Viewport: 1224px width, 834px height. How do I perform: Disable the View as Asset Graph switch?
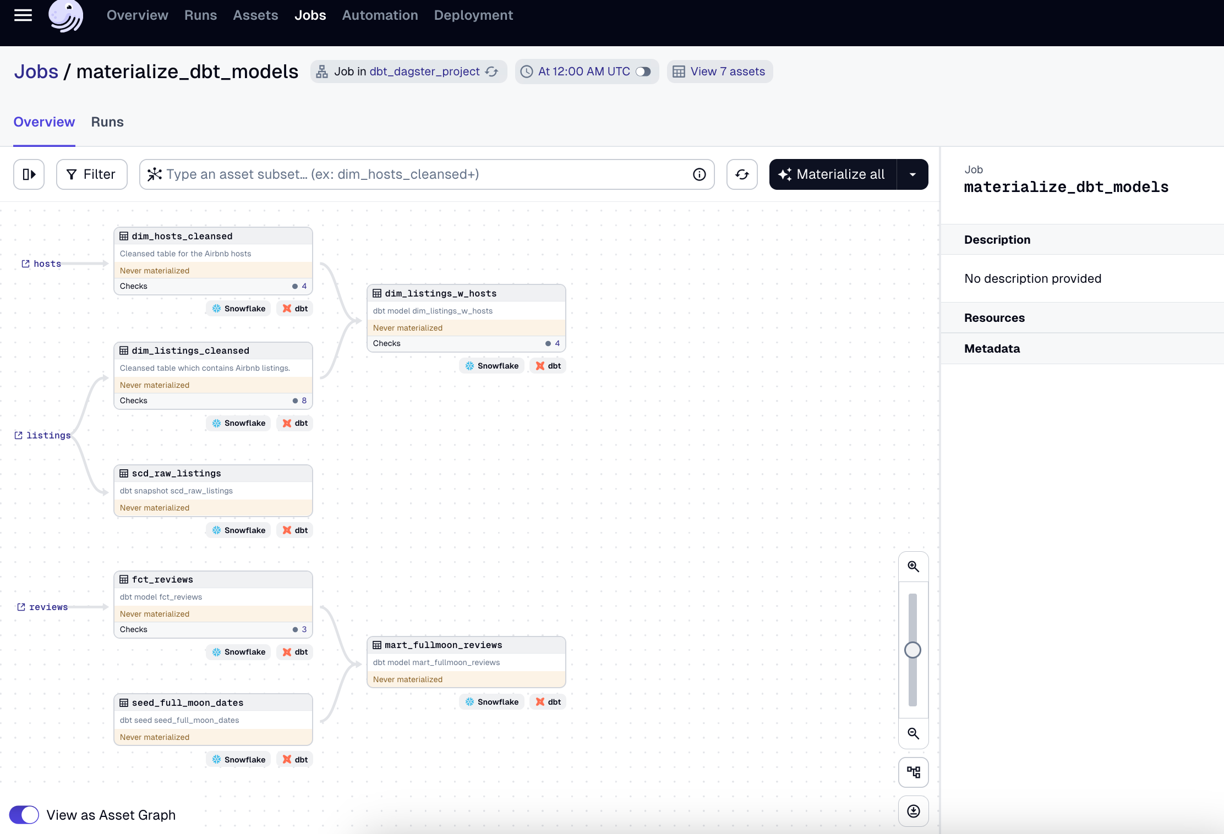pos(24,815)
